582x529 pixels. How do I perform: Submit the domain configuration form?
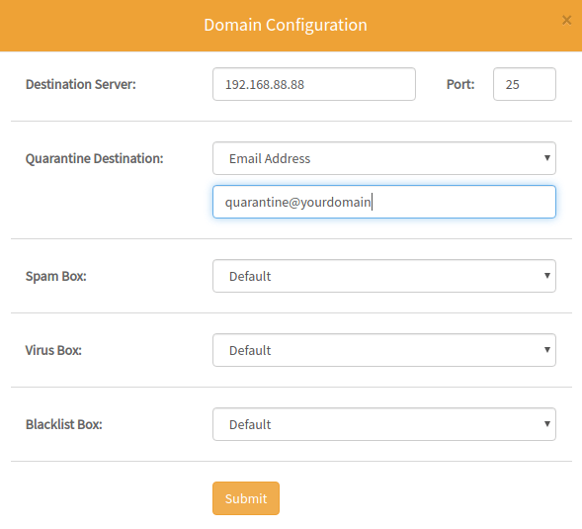tap(246, 498)
